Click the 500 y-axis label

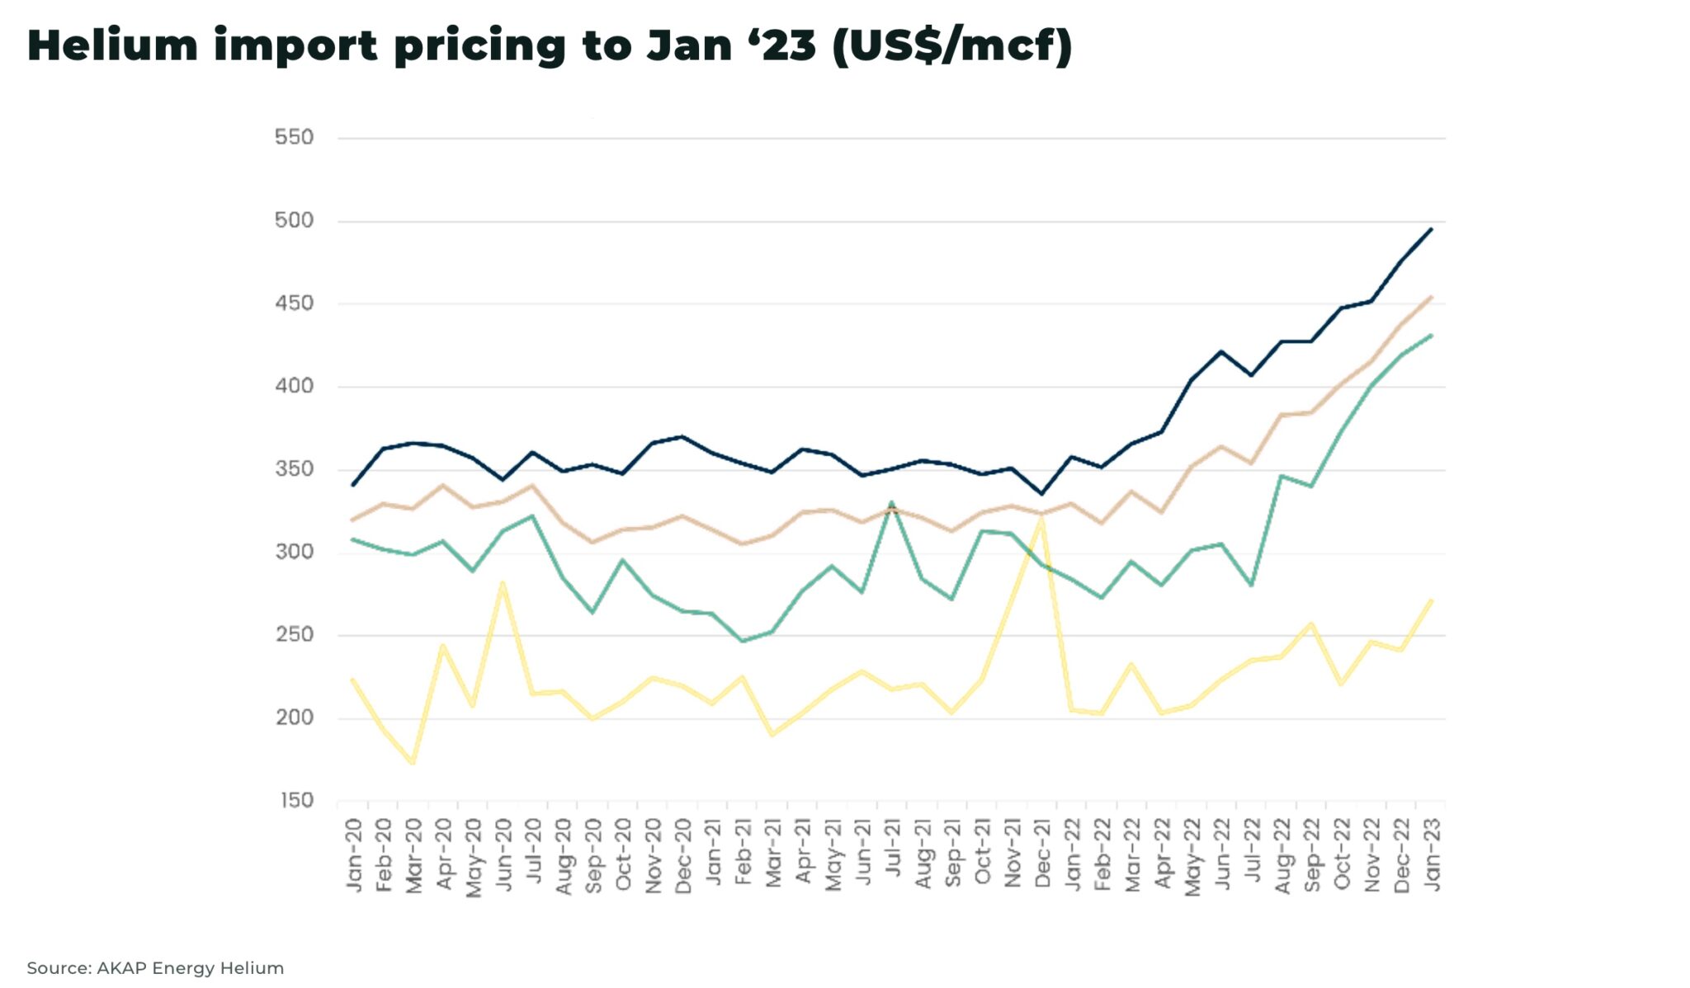tap(295, 221)
